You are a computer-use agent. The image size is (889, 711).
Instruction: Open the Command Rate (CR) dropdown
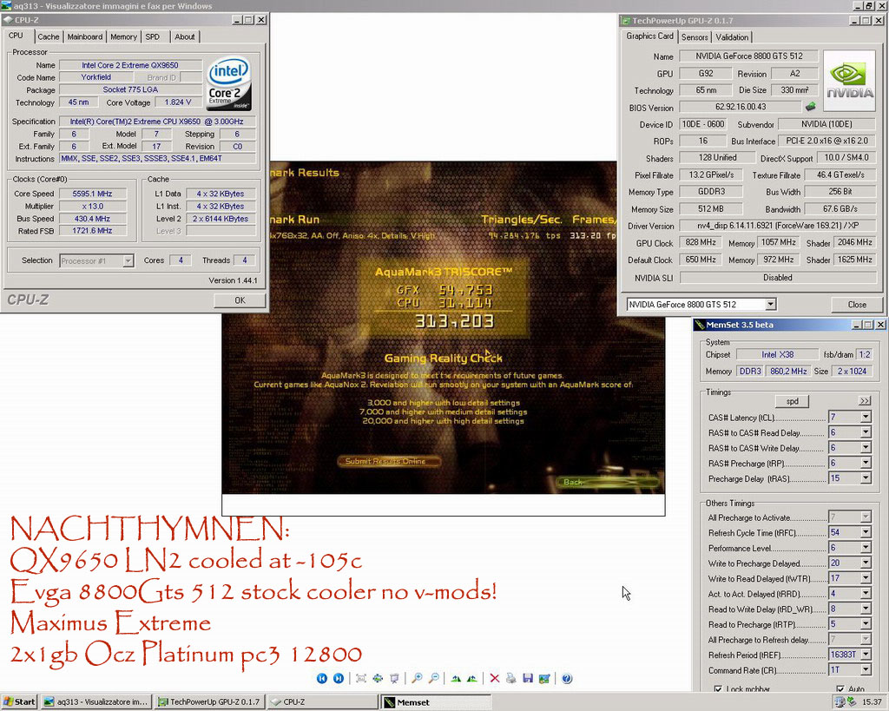866,670
